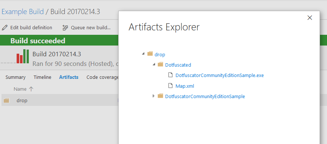The height and width of the screenshot is (144, 327).
Task: Collapse the Dotfuscated folder node
Action: tap(154, 64)
